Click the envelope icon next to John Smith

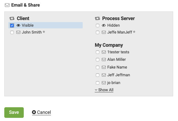18,32
